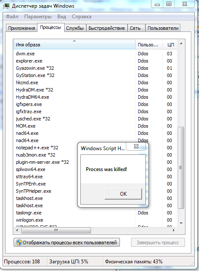Select GyStation.exe *32 in the list
This screenshot has height=271, width=199.
(95, 75)
